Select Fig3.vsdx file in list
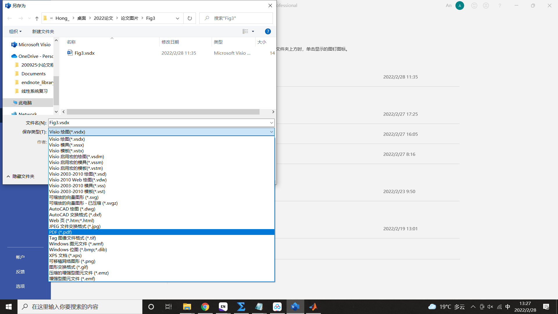 [x=81, y=53]
